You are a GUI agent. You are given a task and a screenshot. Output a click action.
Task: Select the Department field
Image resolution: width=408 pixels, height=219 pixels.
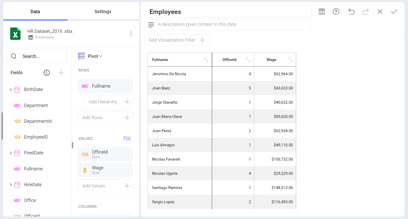pyautogui.click(x=36, y=105)
